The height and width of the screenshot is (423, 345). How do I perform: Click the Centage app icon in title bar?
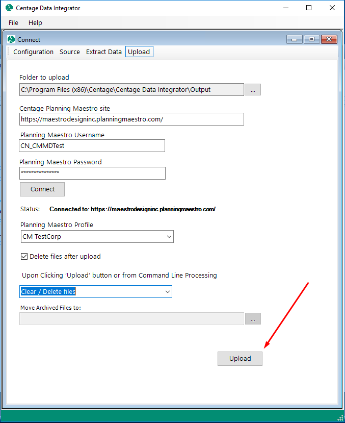(9, 8)
